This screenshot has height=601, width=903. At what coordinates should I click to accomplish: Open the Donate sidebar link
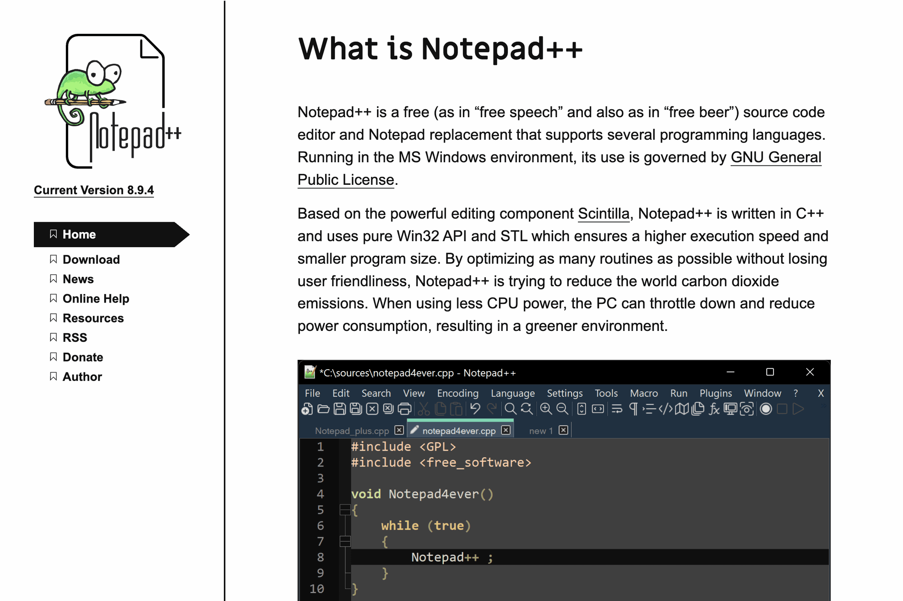(83, 357)
